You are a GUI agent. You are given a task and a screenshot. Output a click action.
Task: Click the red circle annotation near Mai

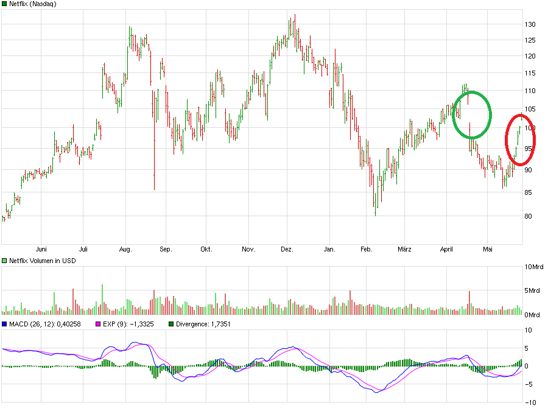point(519,138)
